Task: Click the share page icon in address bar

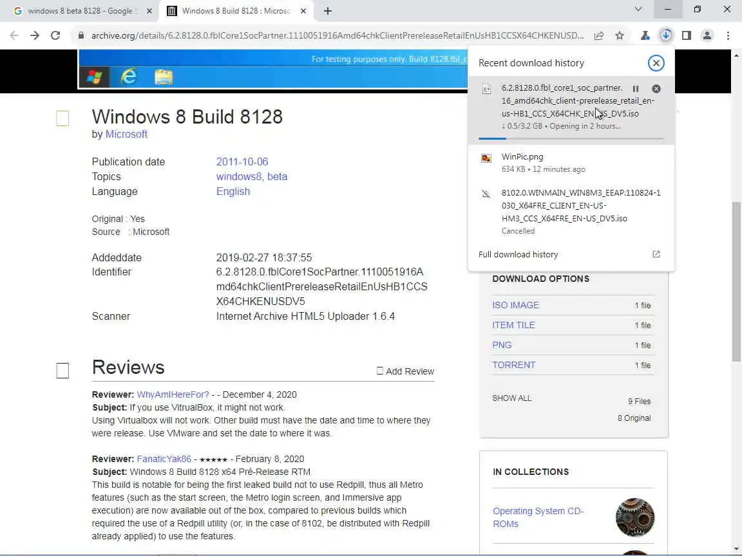Action: [x=598, y=35]
